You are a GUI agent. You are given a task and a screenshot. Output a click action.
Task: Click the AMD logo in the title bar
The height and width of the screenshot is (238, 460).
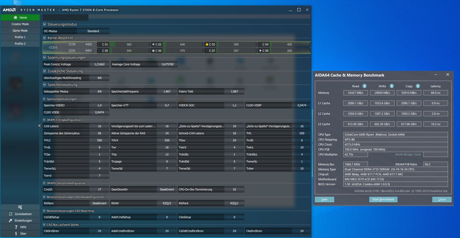pyautogui.click(x=9, y=10)
